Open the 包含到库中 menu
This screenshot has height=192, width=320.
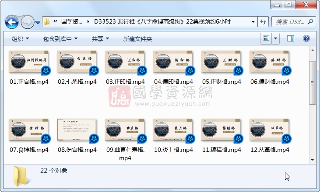(60, 39)
